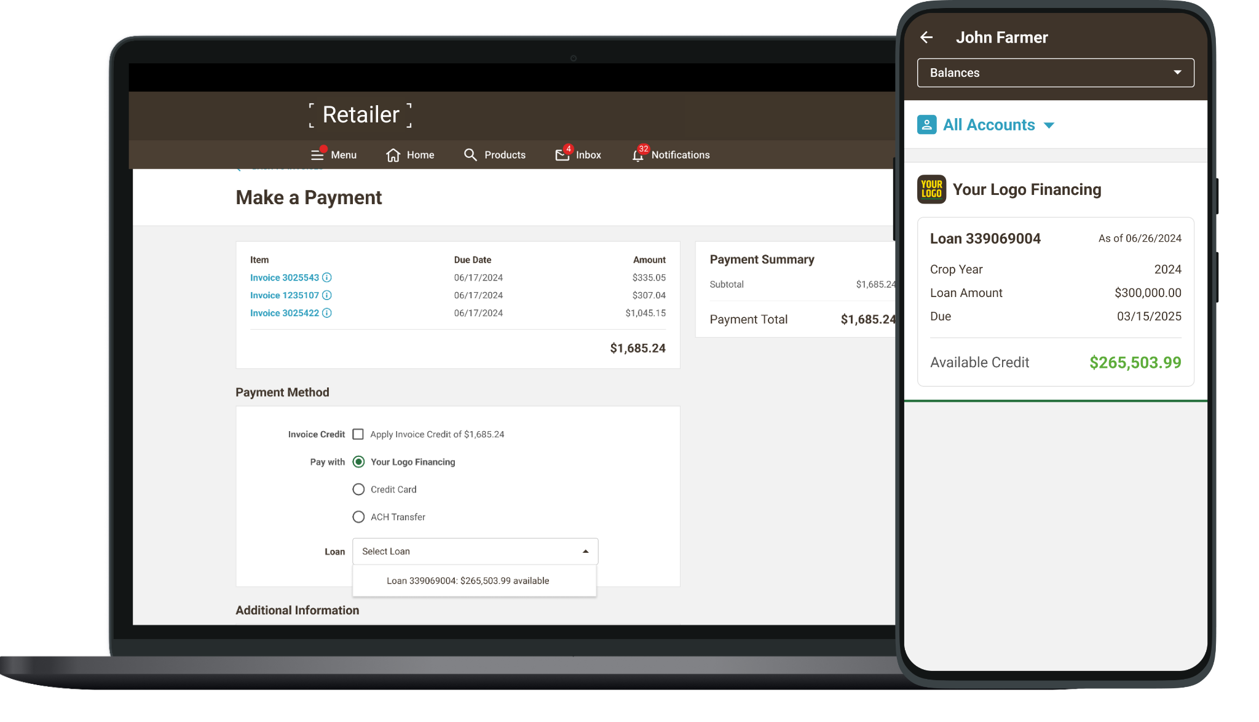This screenshot has height=722, width=1259.
Task: Click the Products search magnifier icon
Action: coord(470,155)
